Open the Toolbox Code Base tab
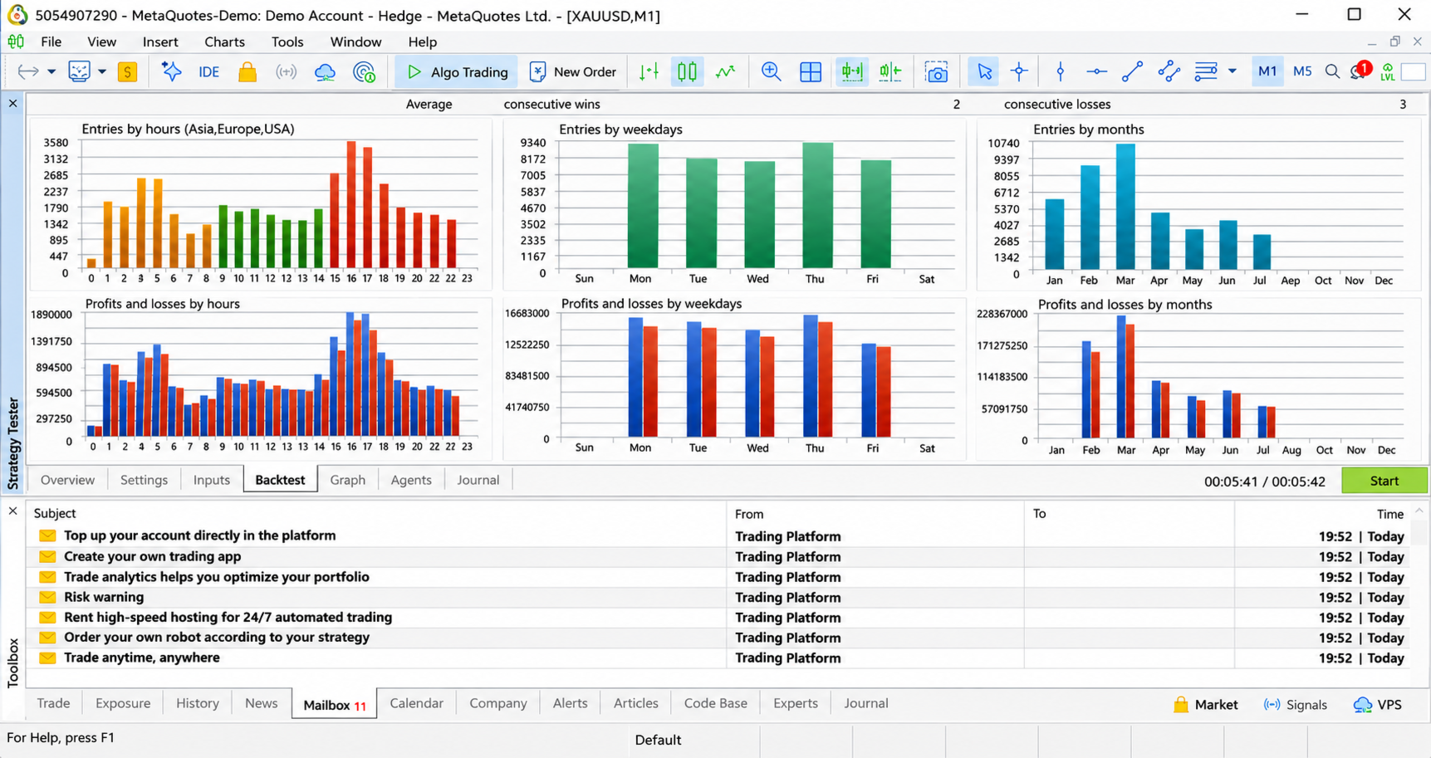 715,703
